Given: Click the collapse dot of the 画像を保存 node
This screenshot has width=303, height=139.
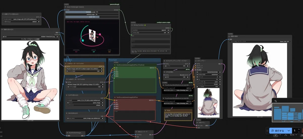Looking at the screenshot, I should (x=229, y=36).
